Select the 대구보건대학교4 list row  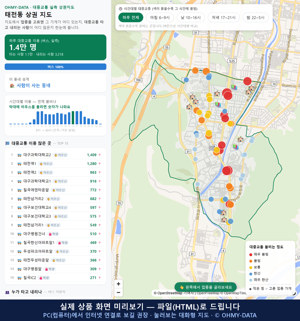coord(55,208)
